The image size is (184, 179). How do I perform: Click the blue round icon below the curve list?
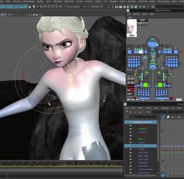pos(163,175)
